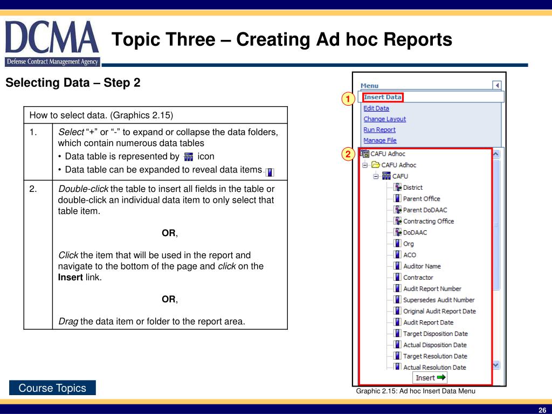Click the Course Topics button
Image resolution: width=552 pixels, height=414 pixels.
pyautogui.click(x=52, y=388)
